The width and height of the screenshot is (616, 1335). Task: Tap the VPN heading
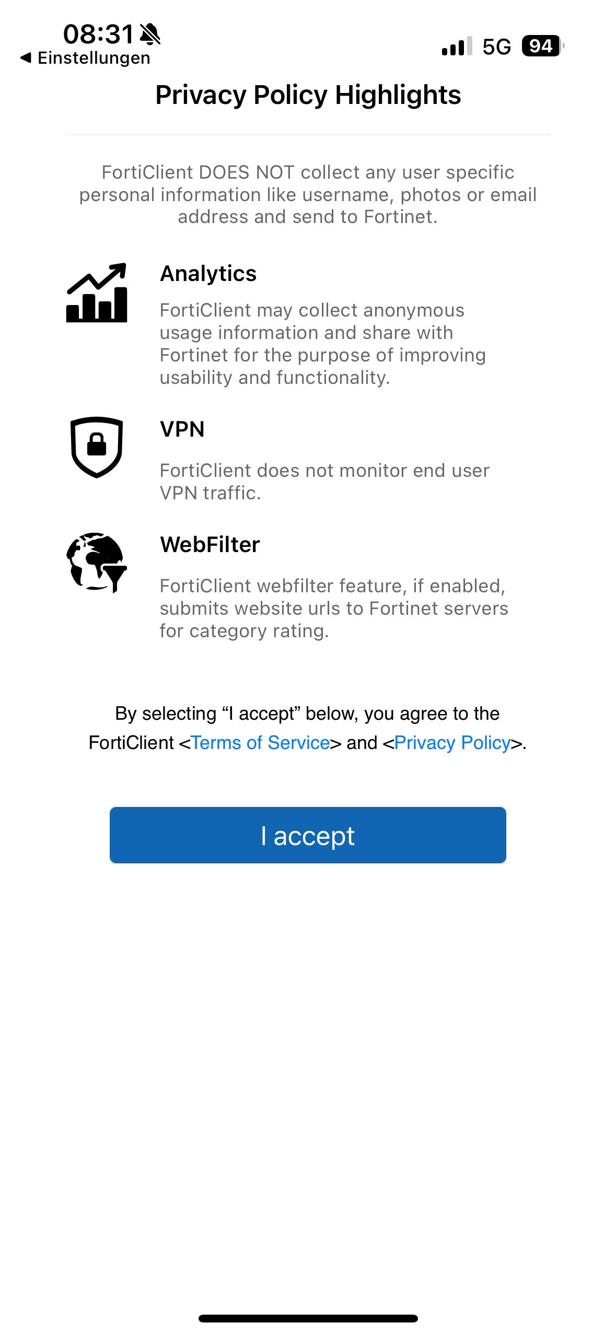point(182,429)
